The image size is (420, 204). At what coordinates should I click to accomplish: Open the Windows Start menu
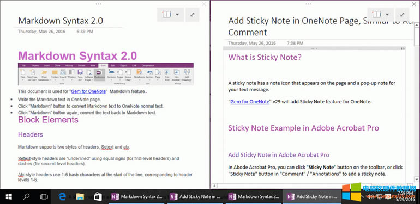9,196
